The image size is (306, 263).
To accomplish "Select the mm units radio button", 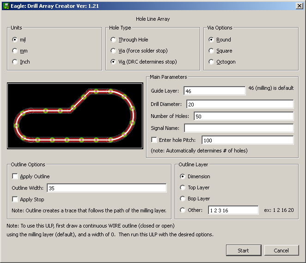I will coord(15,51).
